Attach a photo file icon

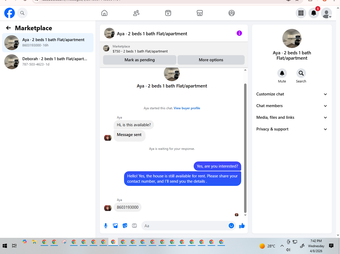(x=115, y=226)
